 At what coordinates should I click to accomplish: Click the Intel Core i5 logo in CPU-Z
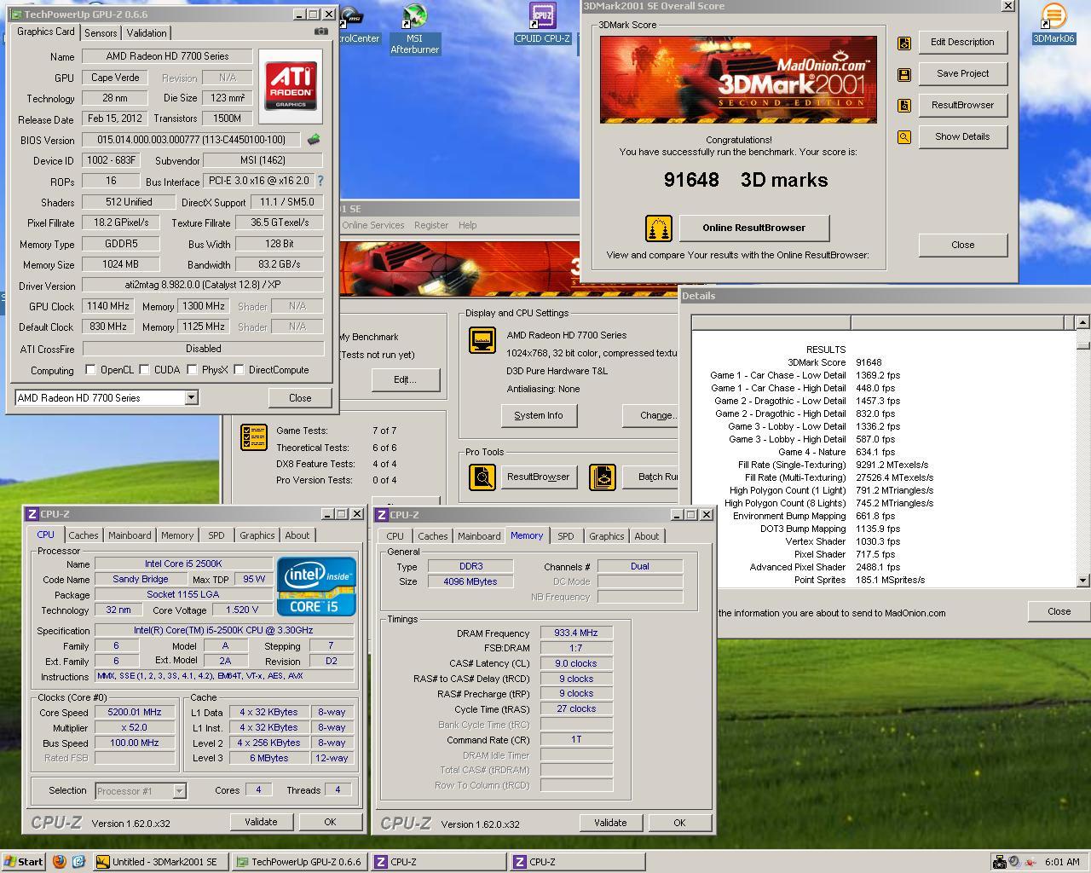pyautogui.click(x=316, y=587)
